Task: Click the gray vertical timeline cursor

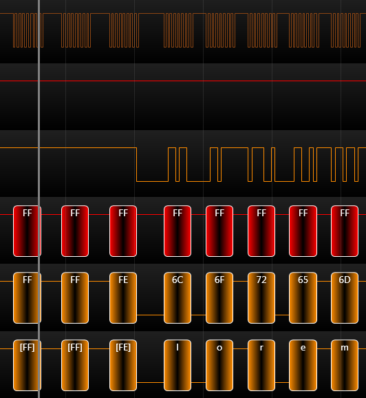Action: 39,199
